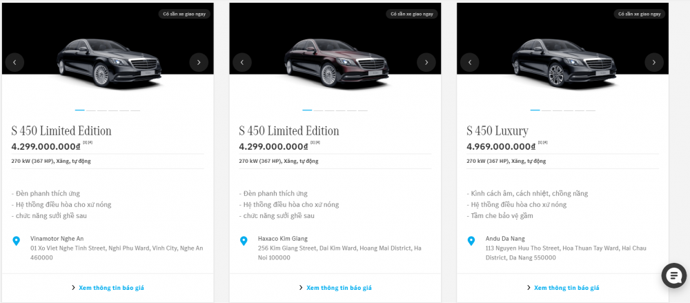Select the black S 450 Limited Edition image
This screenshot has width=690, height=303.
[x=108, y=61]
